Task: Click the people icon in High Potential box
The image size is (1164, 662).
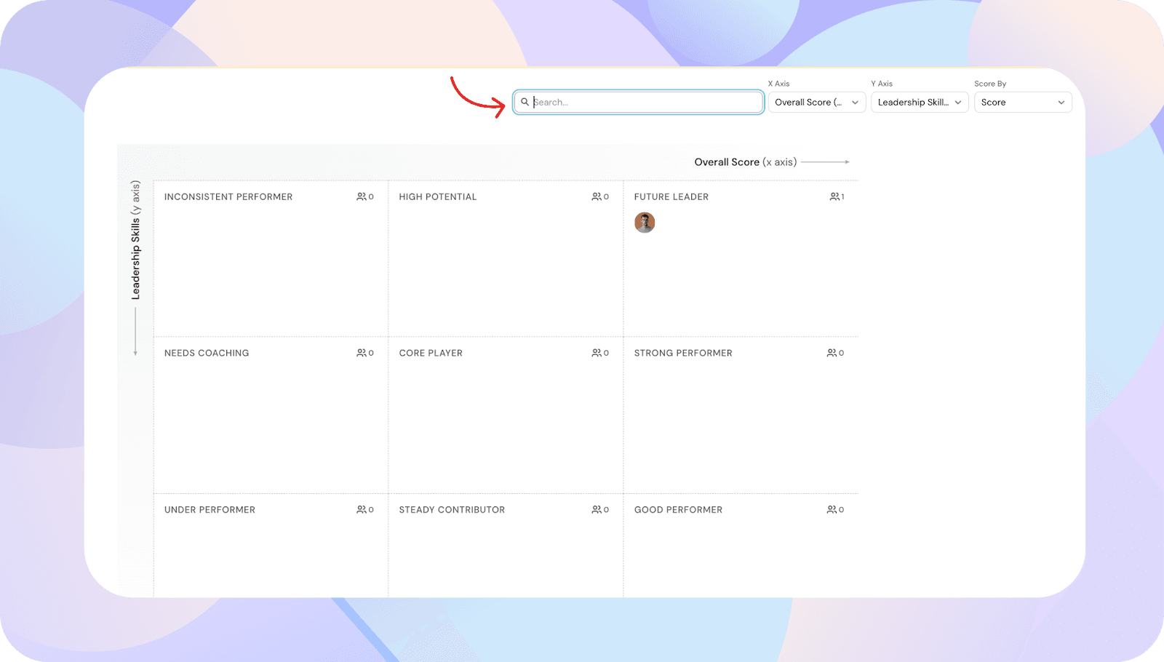Action: pos(596,197)
